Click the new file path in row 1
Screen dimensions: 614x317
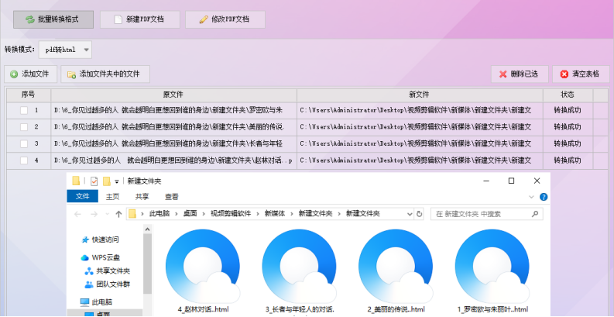[x=416, y=111]
